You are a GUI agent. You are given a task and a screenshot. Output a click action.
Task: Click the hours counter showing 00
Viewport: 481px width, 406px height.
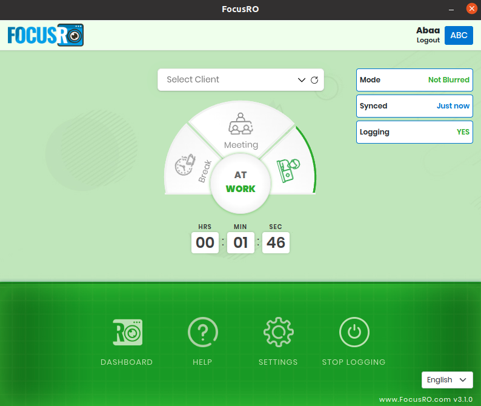tap(205, 242)
